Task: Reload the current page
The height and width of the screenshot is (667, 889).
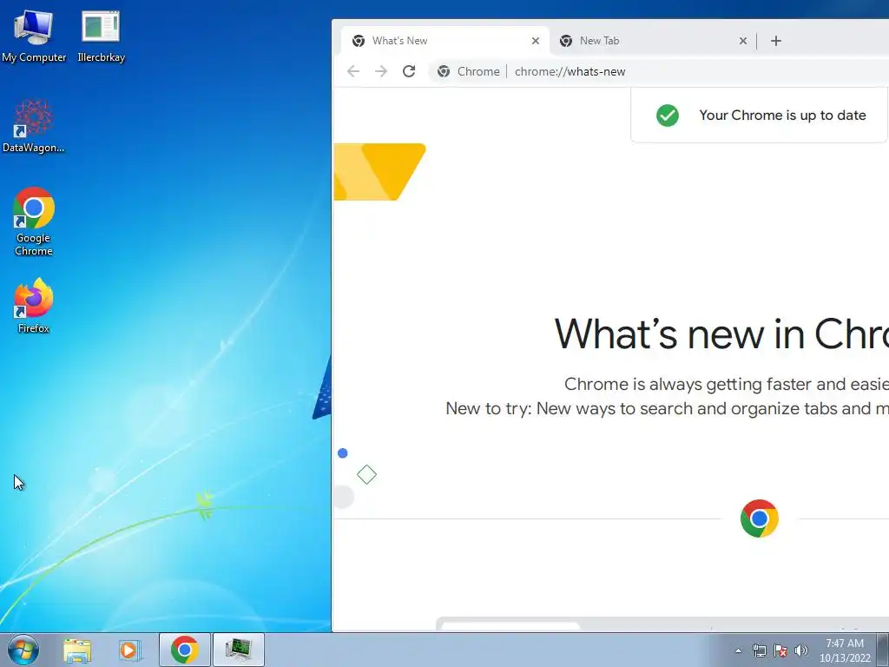Action: click(409, 71)
